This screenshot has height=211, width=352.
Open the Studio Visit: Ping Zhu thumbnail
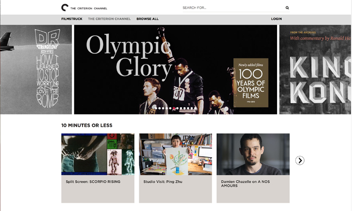175,155
